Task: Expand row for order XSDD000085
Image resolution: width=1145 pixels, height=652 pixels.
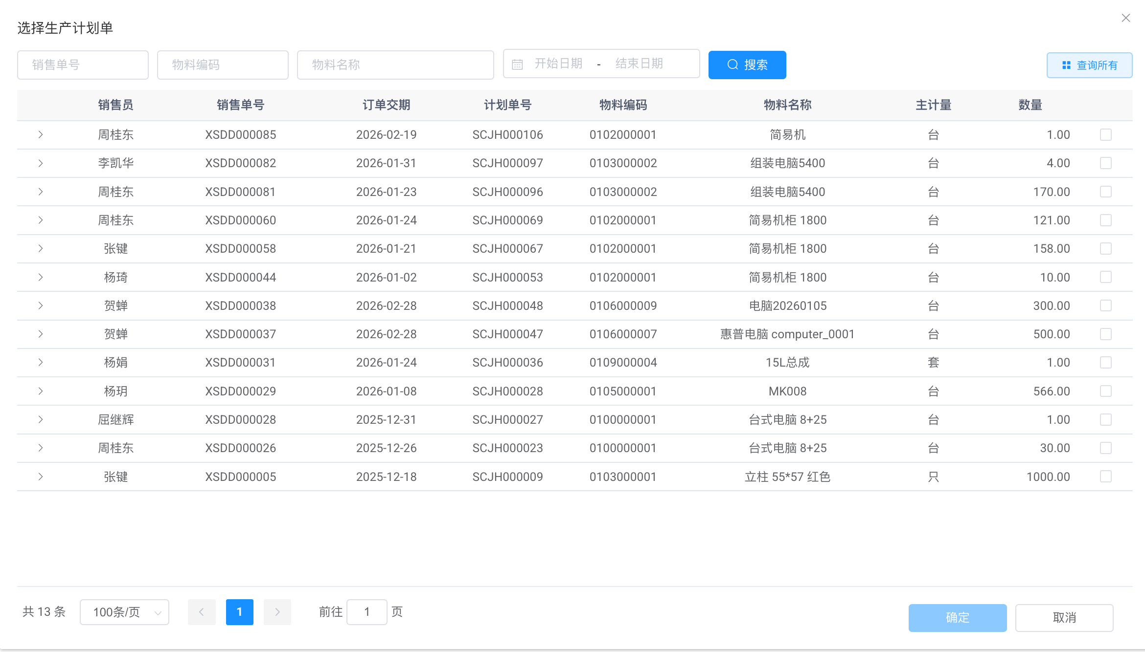Action: click(x=41, y=134)
